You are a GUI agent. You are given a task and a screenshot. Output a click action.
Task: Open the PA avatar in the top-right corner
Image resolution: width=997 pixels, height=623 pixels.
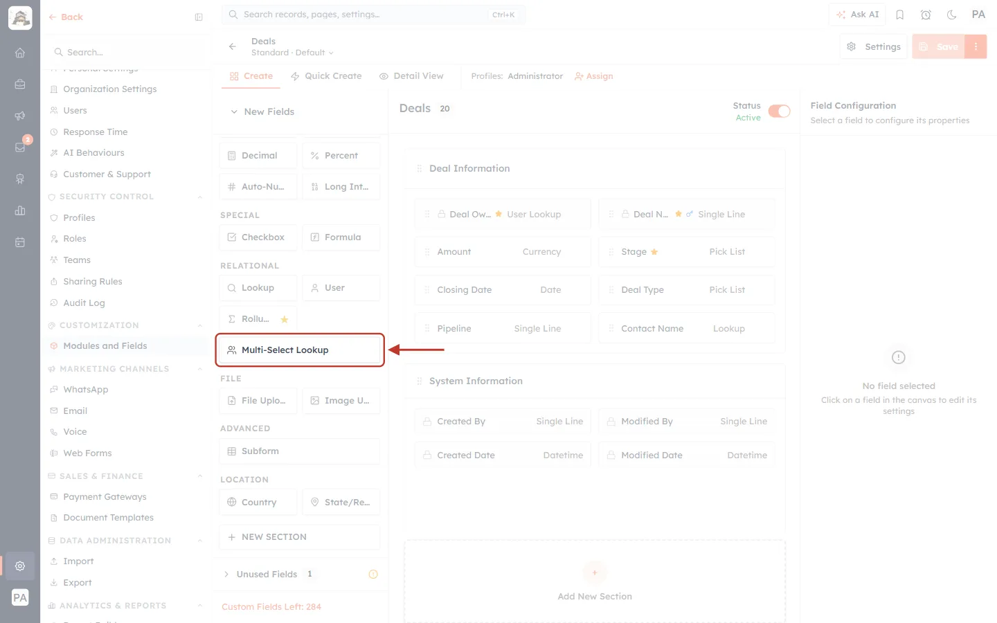point(978,15)
